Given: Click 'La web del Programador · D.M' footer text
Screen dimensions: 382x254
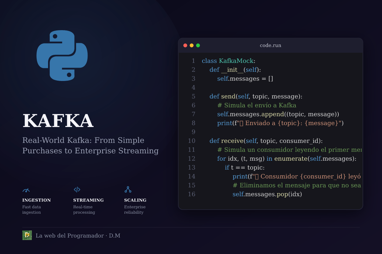Looking at the screenshot, I should click(x=78, y=236).
